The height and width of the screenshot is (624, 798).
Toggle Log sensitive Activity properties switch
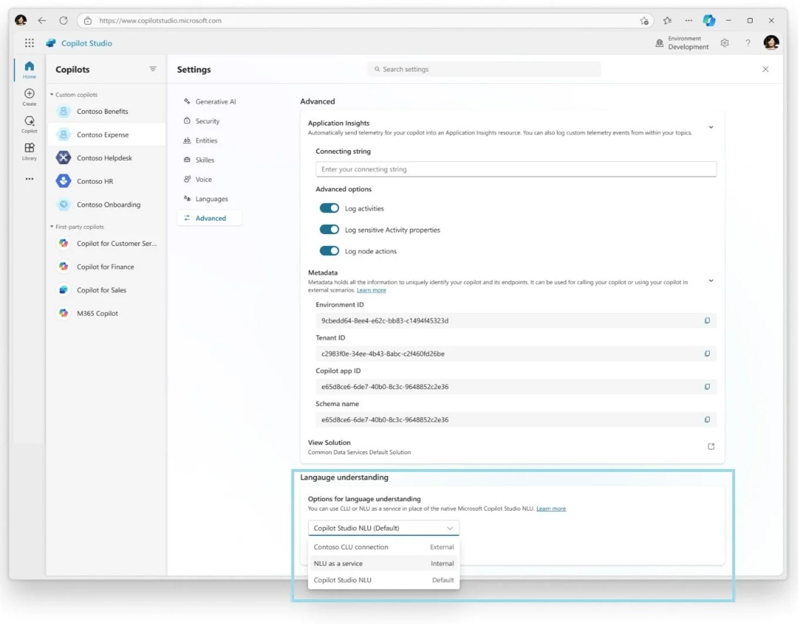[x=329, y=230]
